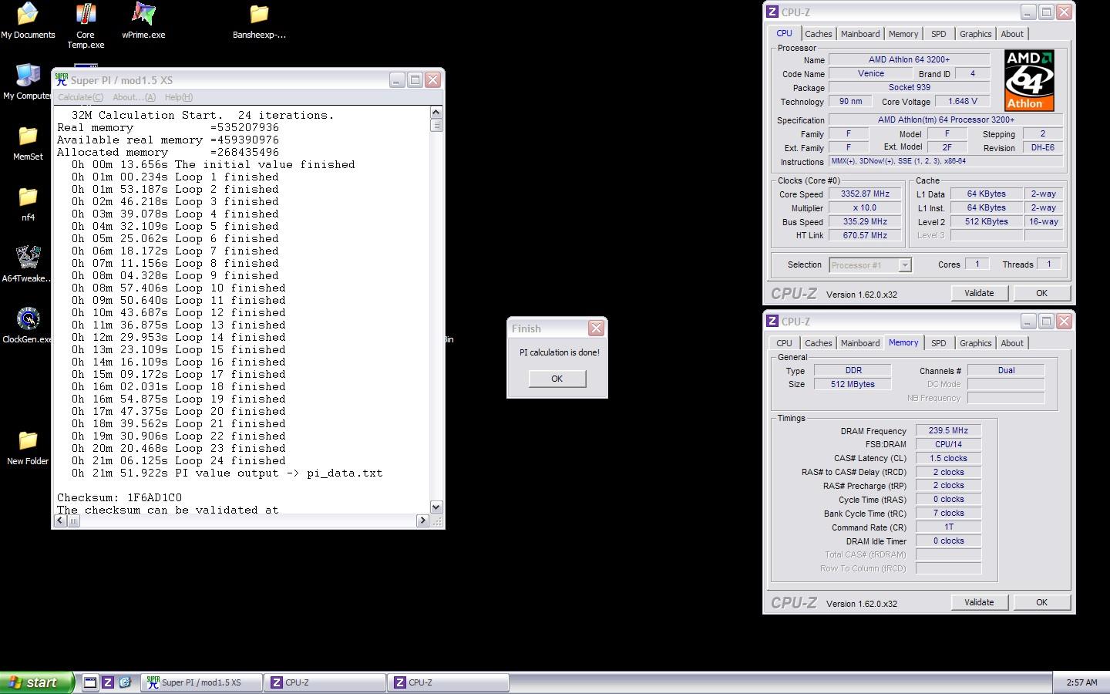Launch wPrime.exe desktop icon

pos(143,21)
